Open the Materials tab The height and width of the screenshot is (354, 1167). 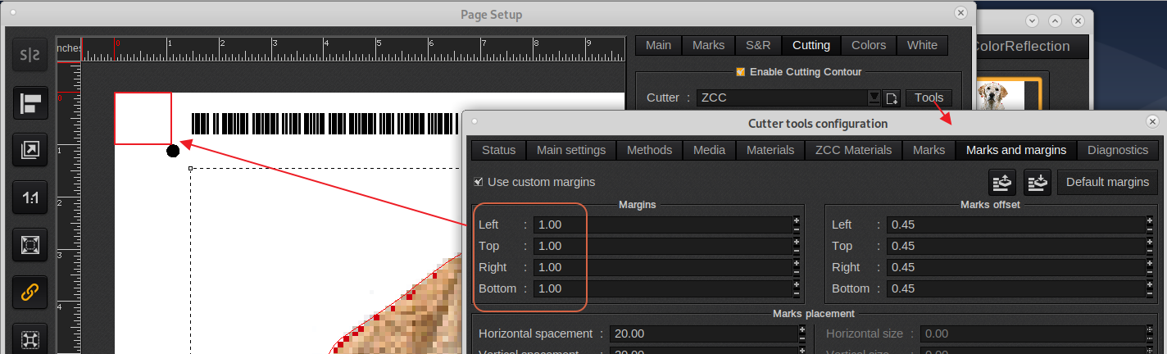pyautogui.click(x=770, y=150)
